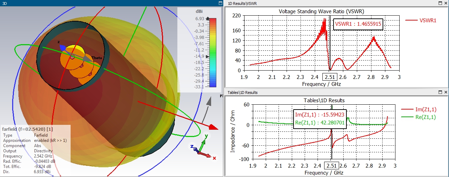Click the 6.93 maximum value on color scale
Screen dimensions: 449x177
pyautogui.click(x=199, y=18)
